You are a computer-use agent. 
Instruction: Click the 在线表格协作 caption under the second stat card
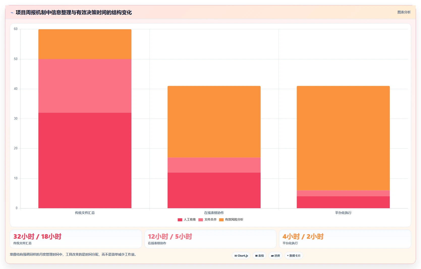(x=157, y=243)
